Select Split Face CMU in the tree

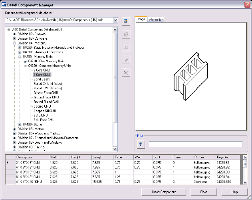coord(44,119)
